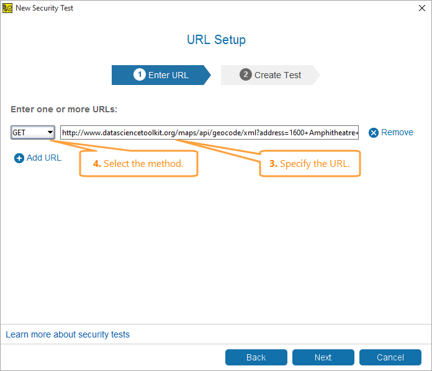Switch to the Create Test step
Image resolution: width=432 pixels, height=371 pixels.
click(270, 75)
